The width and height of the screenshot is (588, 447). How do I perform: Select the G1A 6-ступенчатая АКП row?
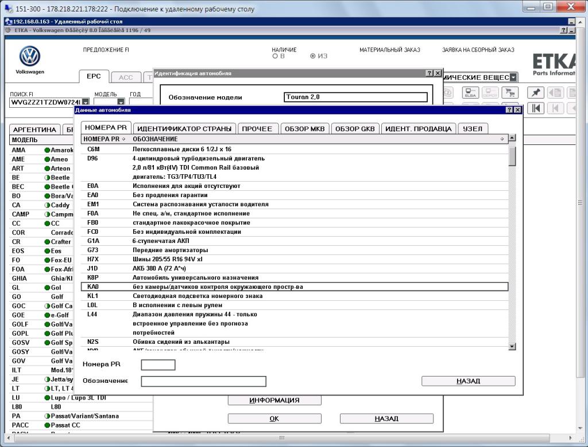295,241
